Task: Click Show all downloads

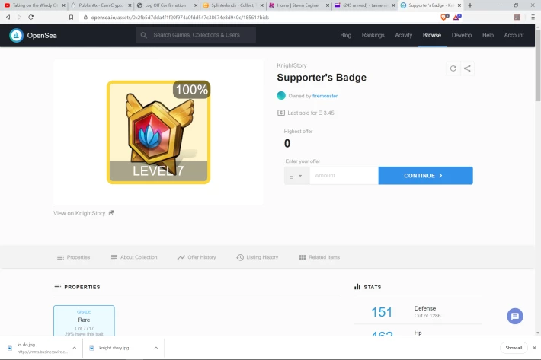Action: coord(514,348)
